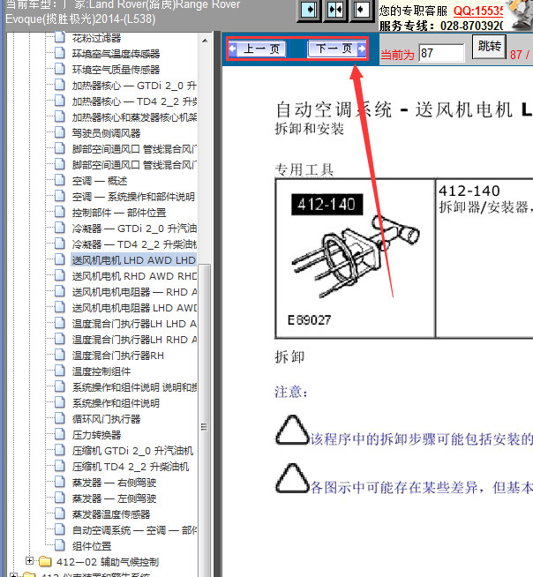Open 送风机电机电阻器 LHD AWD item
533x577 pixels.
(x=134, y=308)
